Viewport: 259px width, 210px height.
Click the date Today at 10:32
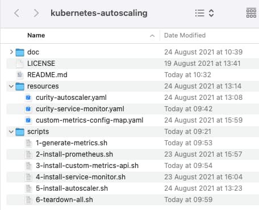pyautogui.click(x=187, y=75)
